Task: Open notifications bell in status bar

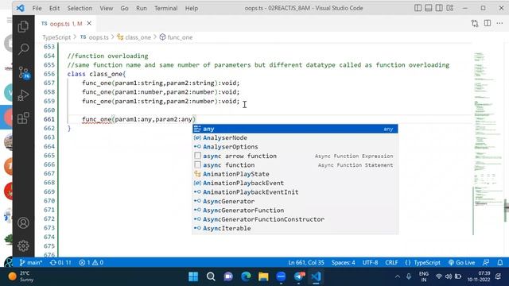Action: [x=500, y=262]
